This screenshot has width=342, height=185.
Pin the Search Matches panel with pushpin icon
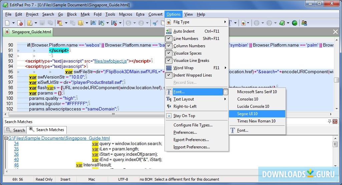tap(330, 121)
